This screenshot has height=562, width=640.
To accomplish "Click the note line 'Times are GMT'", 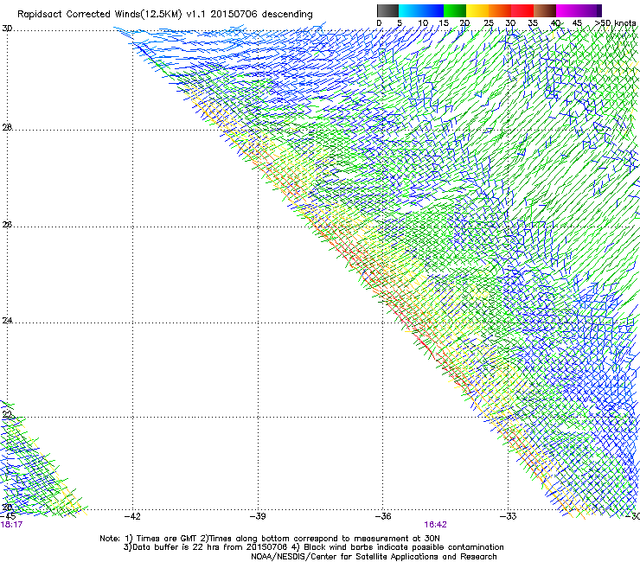I will [x=167, y=539].
